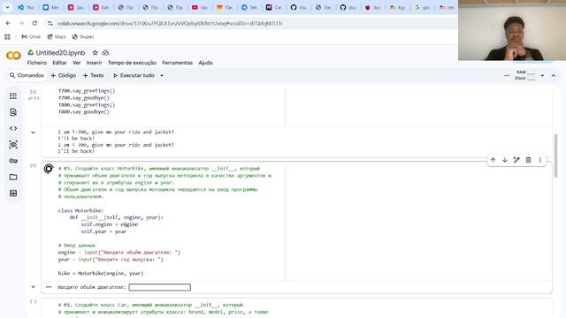Click the browser address bar URL
The height and width of the screenshot is (318, 566).
pyautogui.click(x=170, y=24)
